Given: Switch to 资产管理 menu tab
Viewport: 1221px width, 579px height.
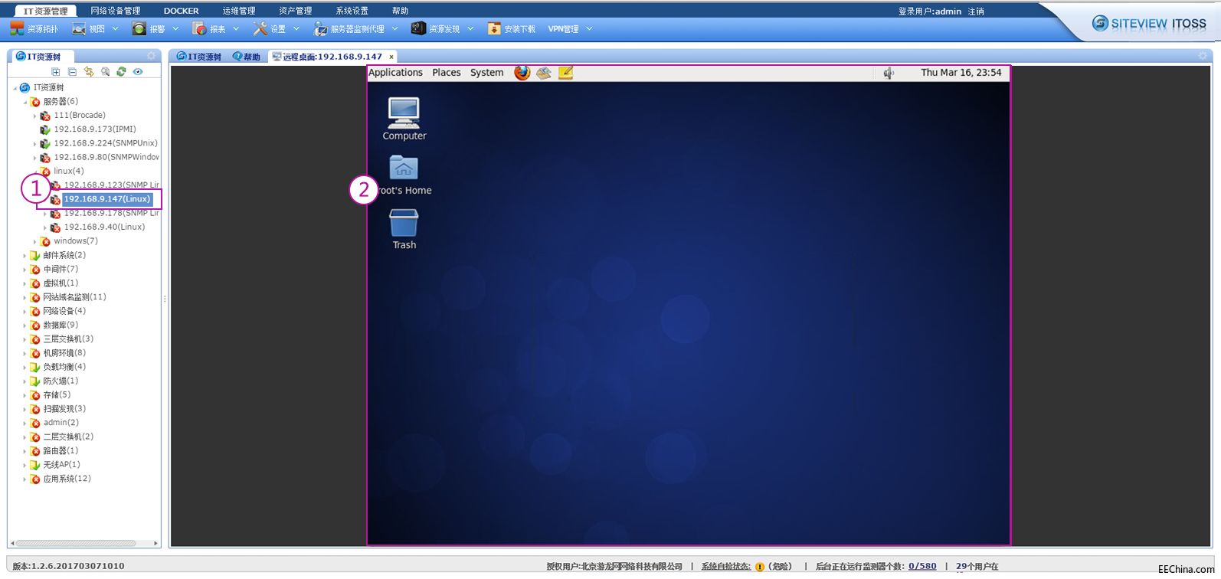Looking at the screenshot, I should [296, 11].
